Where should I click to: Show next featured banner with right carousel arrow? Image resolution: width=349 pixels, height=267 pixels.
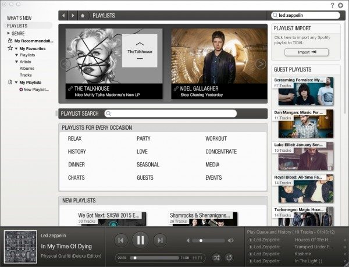pyautogui.click(x=261, y=64)
